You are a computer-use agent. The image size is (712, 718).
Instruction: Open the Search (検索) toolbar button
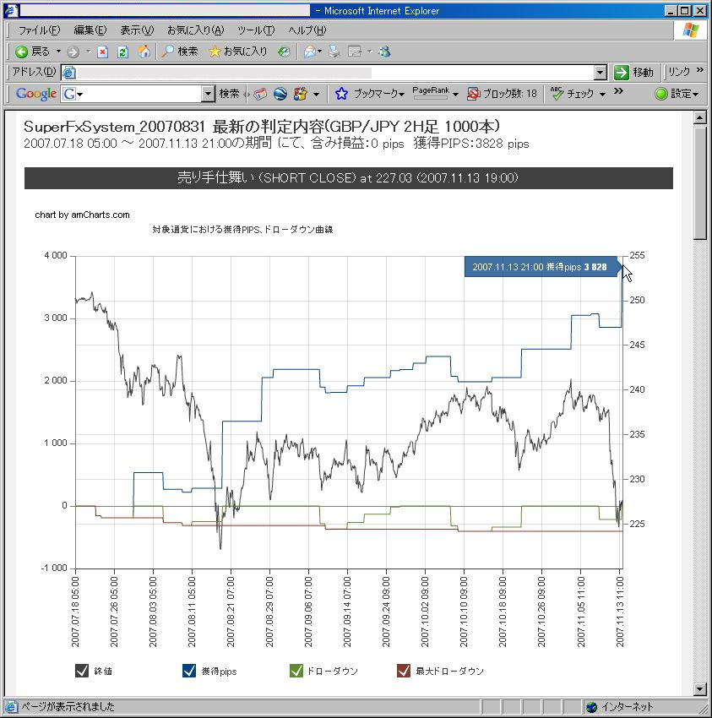click(179, 52)
